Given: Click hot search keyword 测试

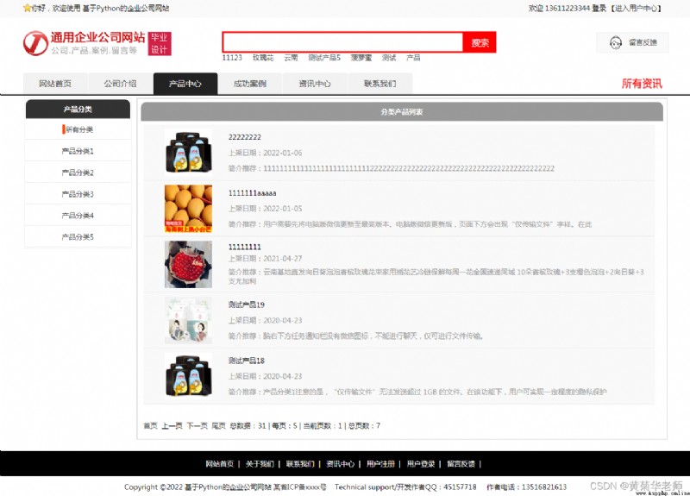Looking at the screenshot, I should click(x=389, y=58).
